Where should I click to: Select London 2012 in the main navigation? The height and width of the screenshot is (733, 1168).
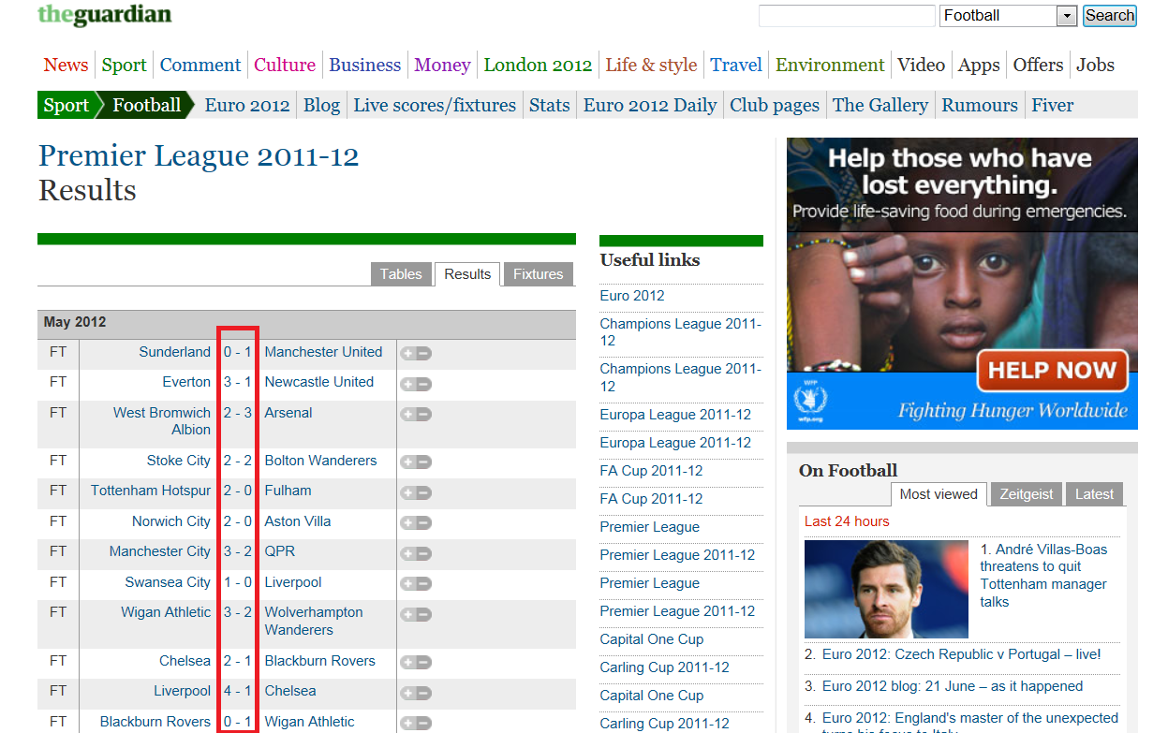coord(538,65)
